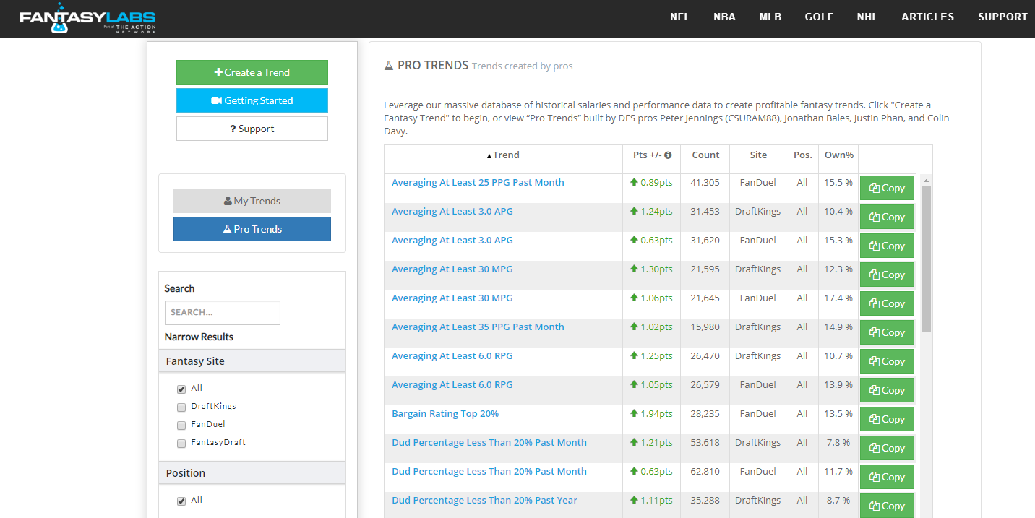The image size is (1035, 518).
Task: Click the table scrollbar up arrow
Action: tap(926, 181)
